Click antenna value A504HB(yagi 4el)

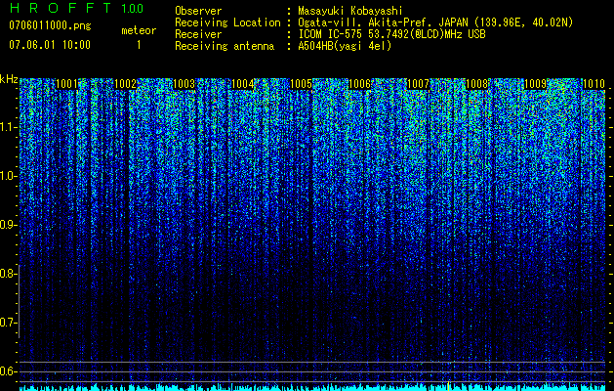tap(345, 46)
